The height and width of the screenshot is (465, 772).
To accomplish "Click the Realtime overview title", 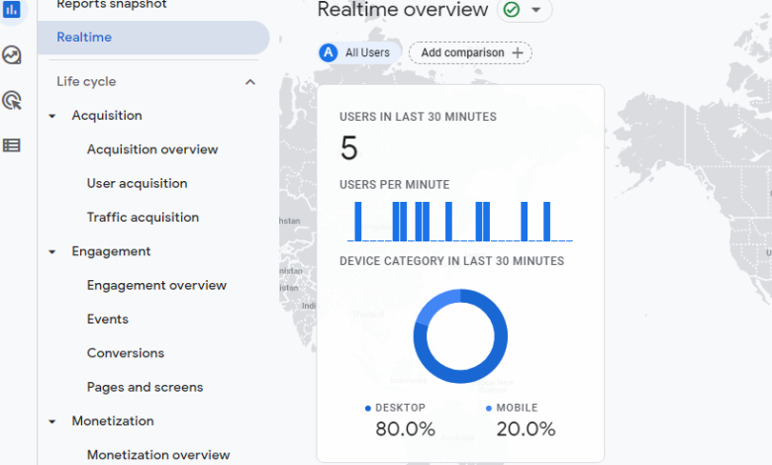I will (403, 9).
